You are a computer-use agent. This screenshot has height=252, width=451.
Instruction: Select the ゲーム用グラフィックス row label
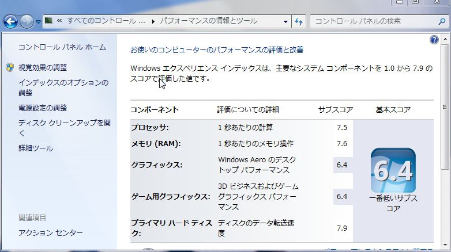tap(171, 197)
